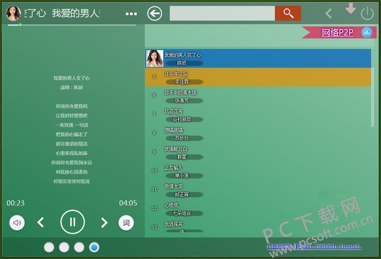Click the green left chevron at top right
The image size is (381, 259).
click(x=329, y=13)
